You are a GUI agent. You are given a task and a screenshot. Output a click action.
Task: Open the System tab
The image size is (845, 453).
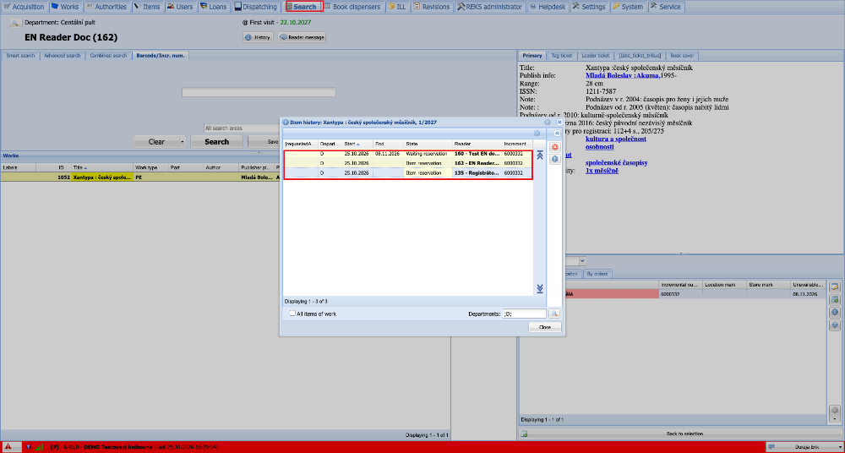tap(628, 7)
